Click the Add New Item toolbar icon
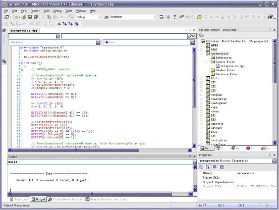Image resolution: width=279 pixels, height=210 pixels. pos(15,17)
